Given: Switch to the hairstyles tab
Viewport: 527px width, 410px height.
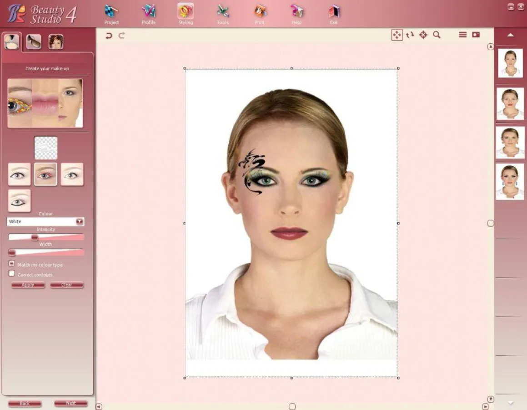Looking at the screenshot, I should (55, 41).
